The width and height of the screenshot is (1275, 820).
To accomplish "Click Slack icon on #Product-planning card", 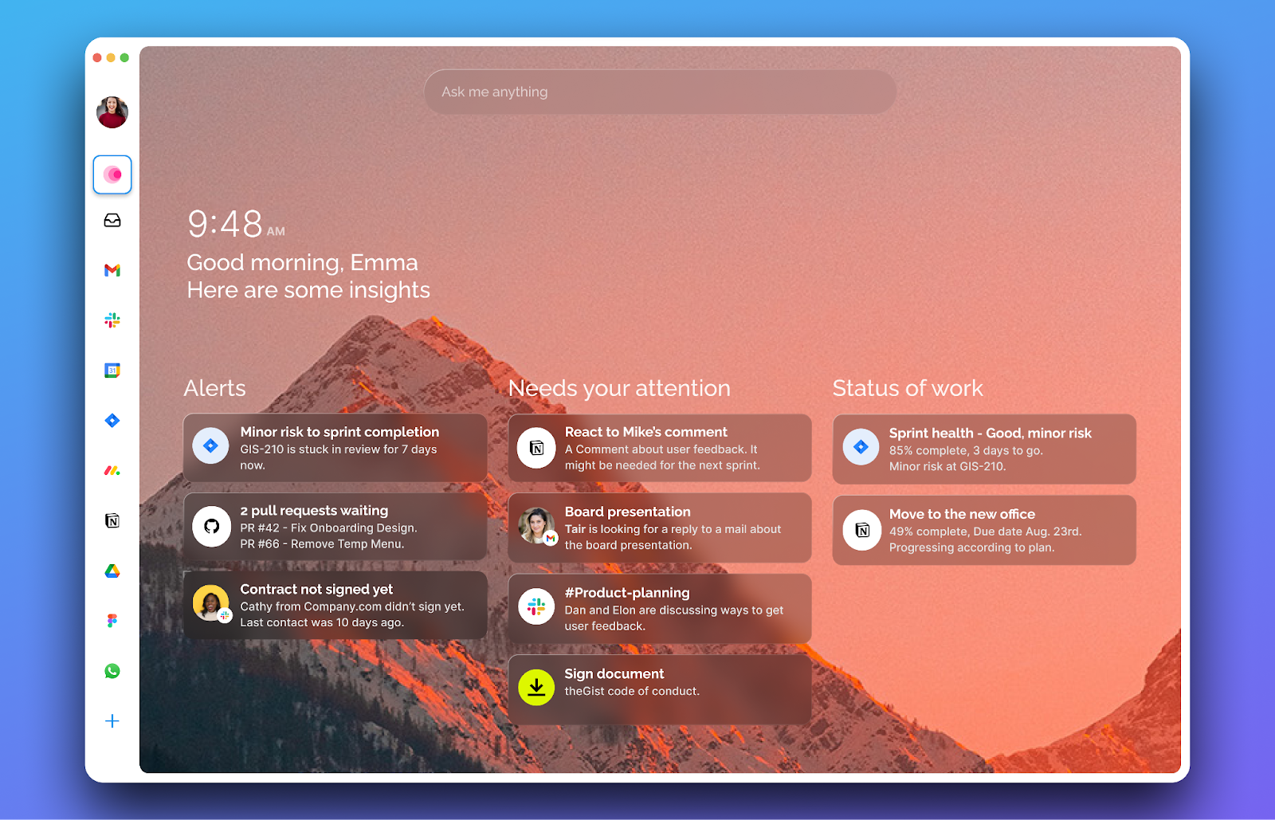I will coord(536,607).
